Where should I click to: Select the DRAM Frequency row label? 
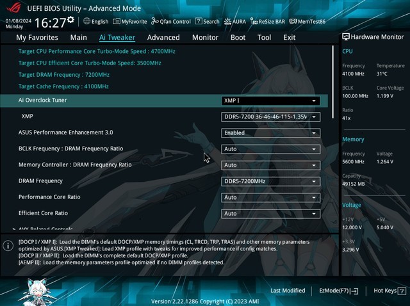pyautogui.click(x=40, y=181)
